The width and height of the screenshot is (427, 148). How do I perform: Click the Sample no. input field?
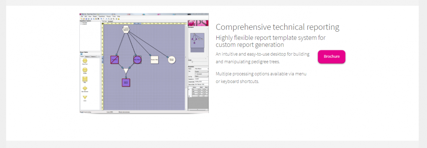coord(202,79)
